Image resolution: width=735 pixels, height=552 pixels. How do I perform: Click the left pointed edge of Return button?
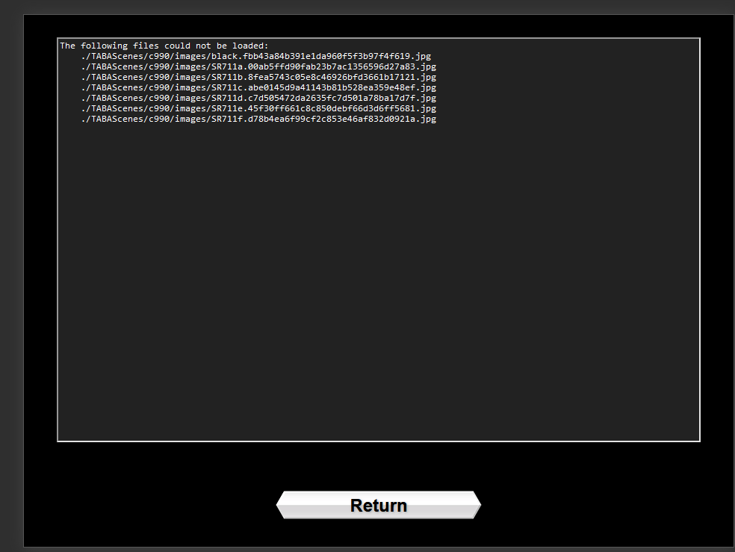pos(282,506)
